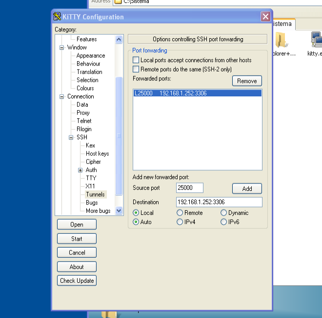
Task: Select the Connection category label
Action: [x=80, y=96]
